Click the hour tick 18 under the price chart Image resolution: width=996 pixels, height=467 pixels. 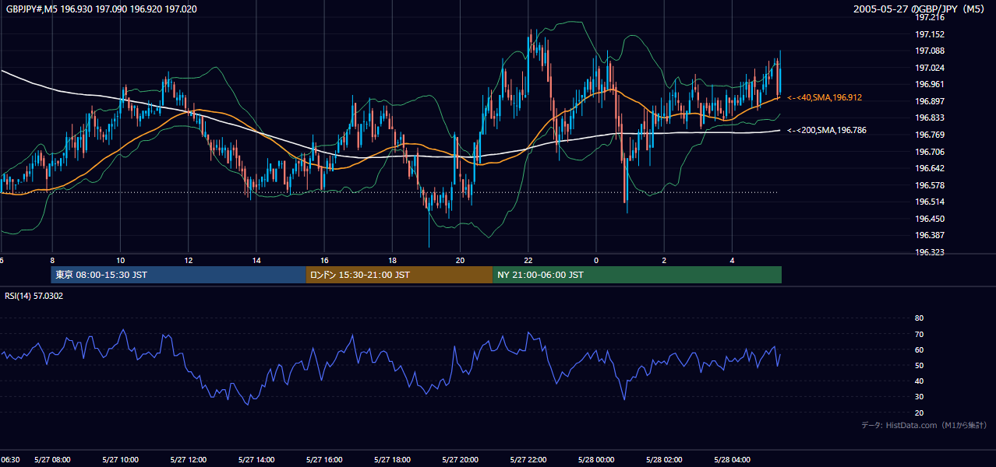392,260
